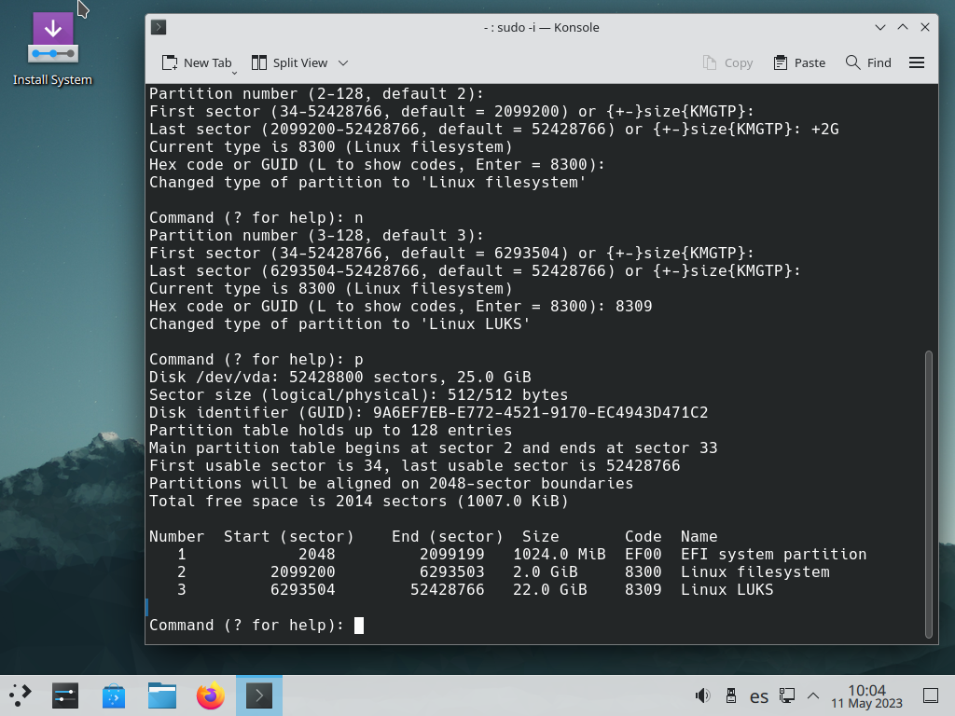Open System Settings from taskbar

click(x=65, y=695)
